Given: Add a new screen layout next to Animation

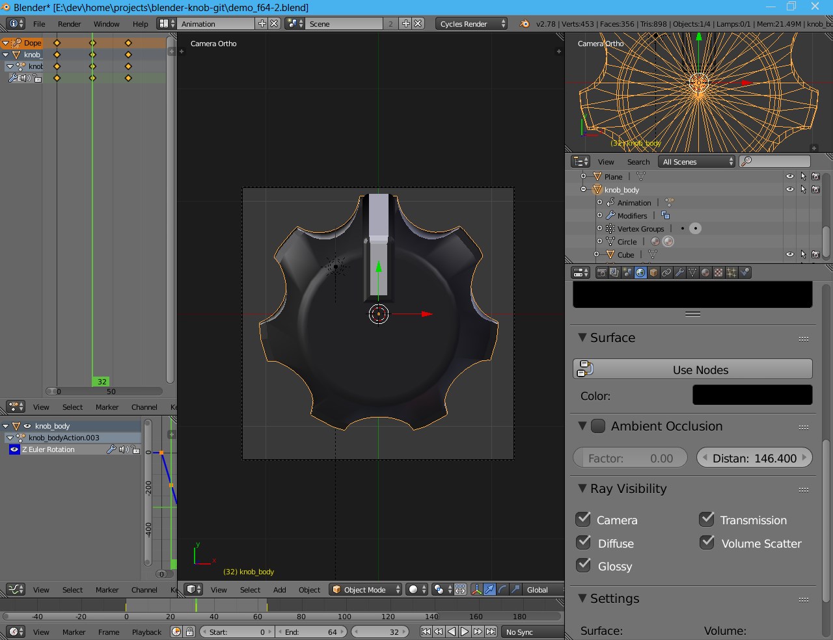Looking at the screenshot, I should (x=262, y=23).
